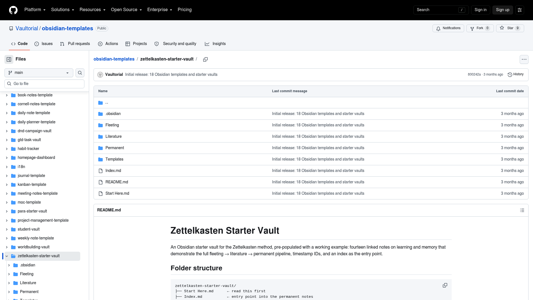Open the main branch selector
The width and height of the screenshot is (533, 300).
tap(39, 73)
